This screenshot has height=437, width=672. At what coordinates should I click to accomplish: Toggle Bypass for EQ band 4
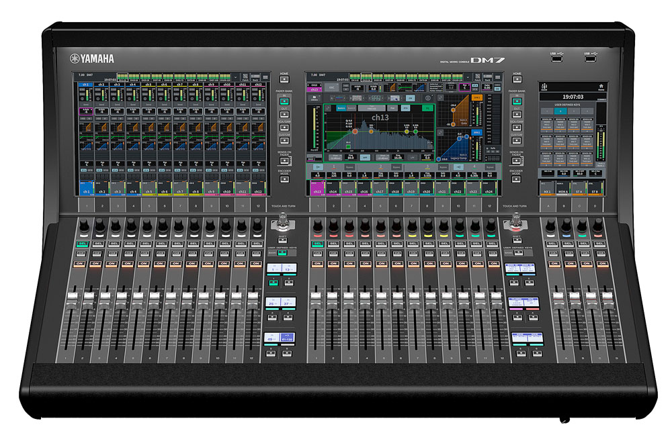point(490,167)
